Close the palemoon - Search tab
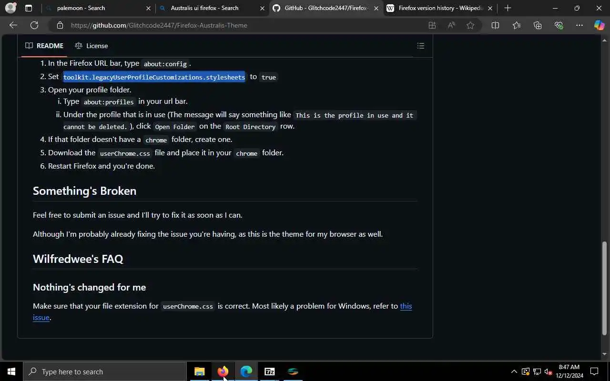The image size is (610, 381). tap(148, 8)
